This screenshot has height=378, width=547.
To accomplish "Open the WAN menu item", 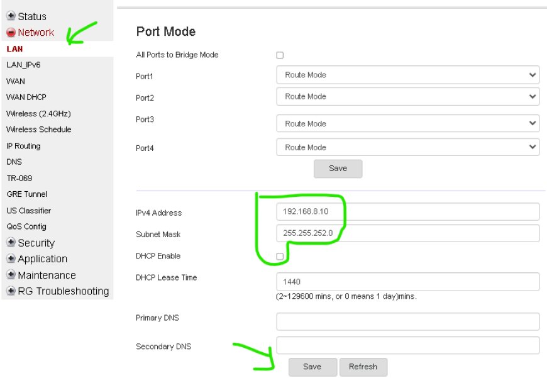I will pyautogui.click(x=16, y=81).
